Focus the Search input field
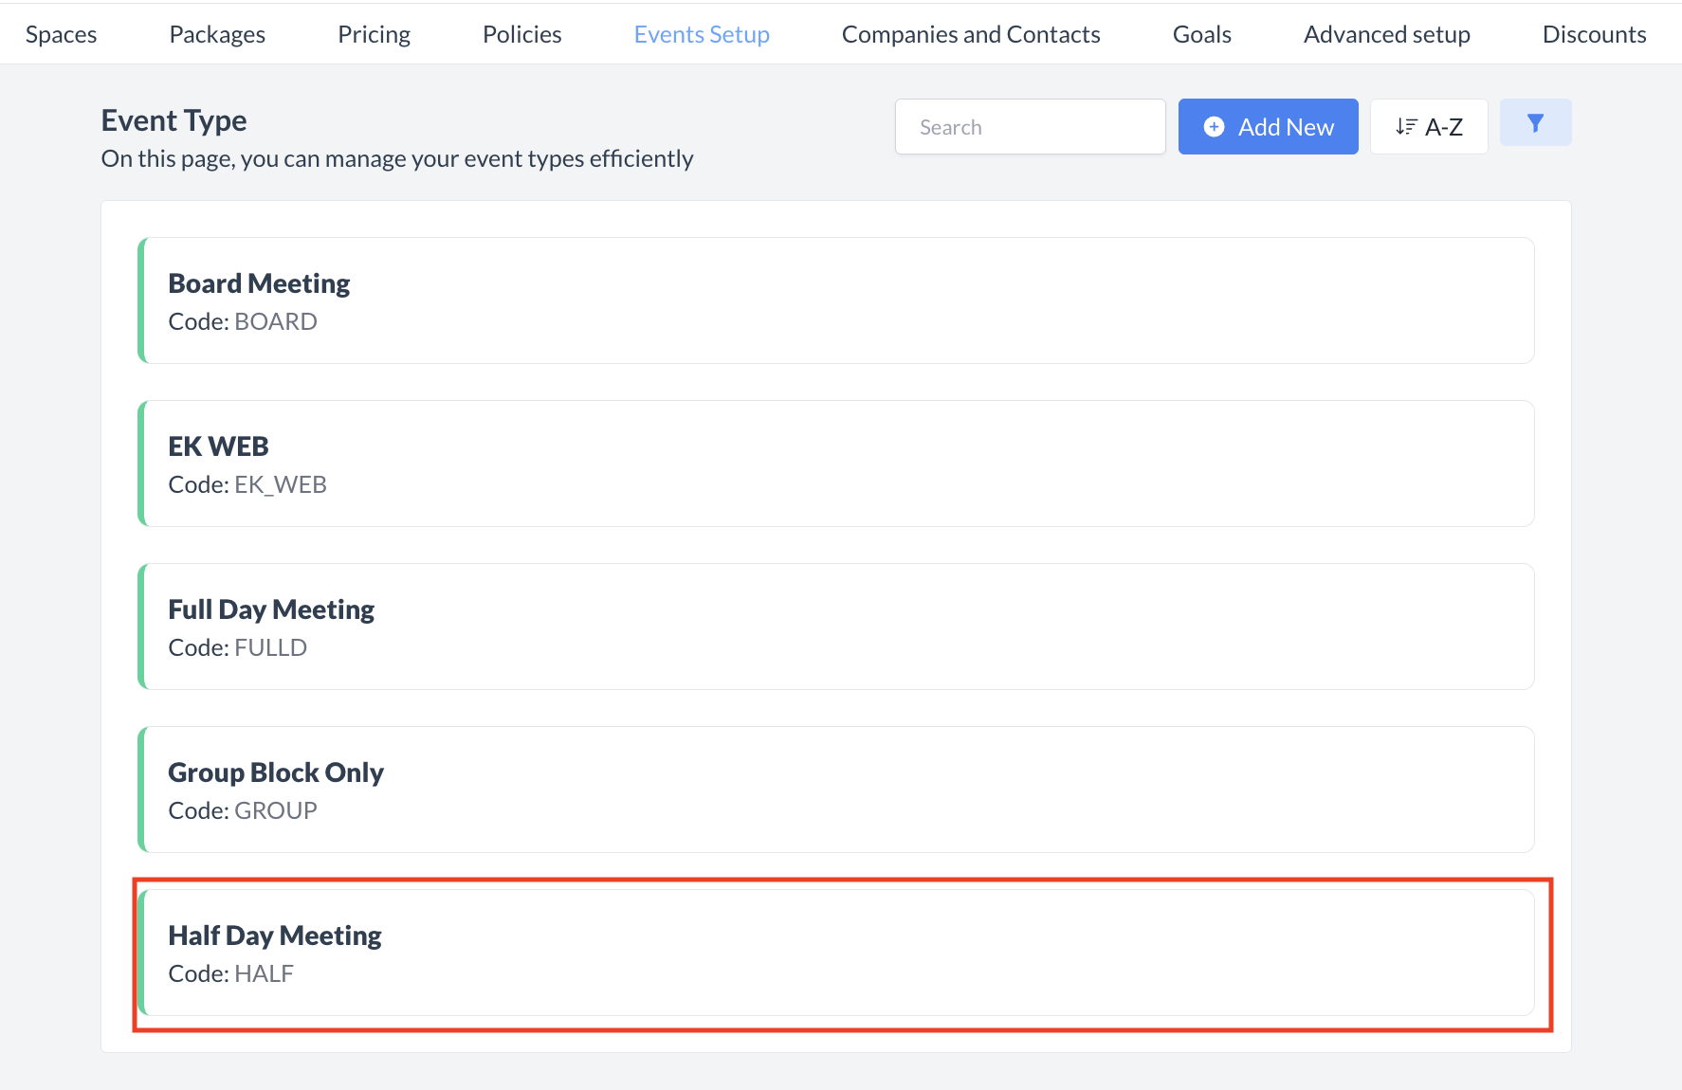This screenshot has width=1682, height=1090. tap(1030, 127)
